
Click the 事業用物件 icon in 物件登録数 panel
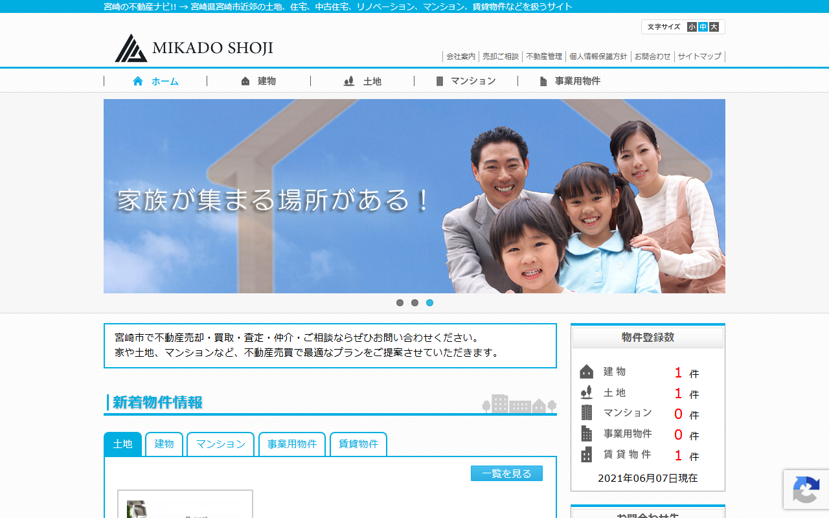coord(587,433)
